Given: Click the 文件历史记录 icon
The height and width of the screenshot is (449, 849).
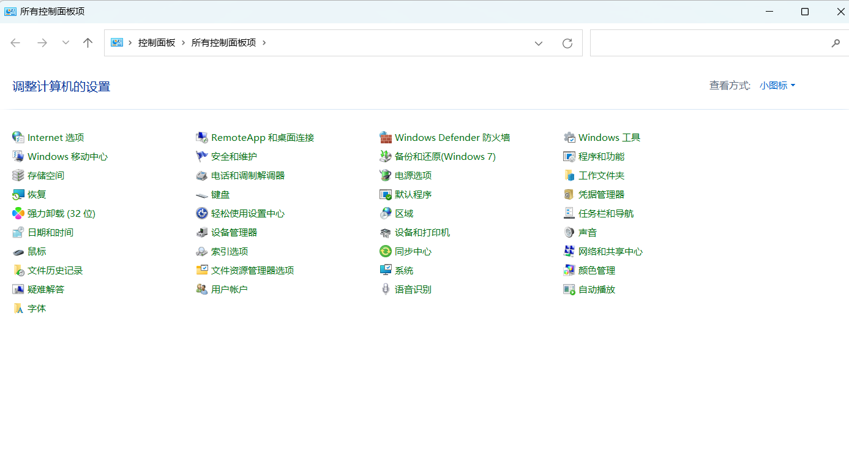Looking at the screenshot, I should [18, 270].
